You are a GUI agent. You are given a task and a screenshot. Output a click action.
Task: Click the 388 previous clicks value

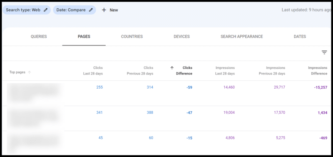(x=150, y=112)
